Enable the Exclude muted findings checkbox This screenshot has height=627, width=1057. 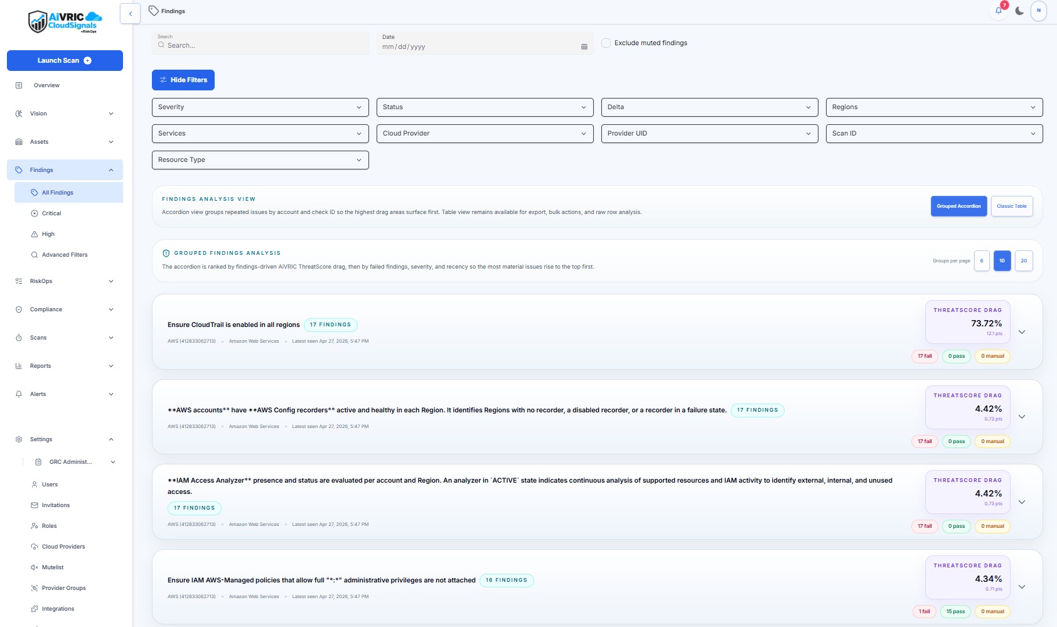pos(605,43)
